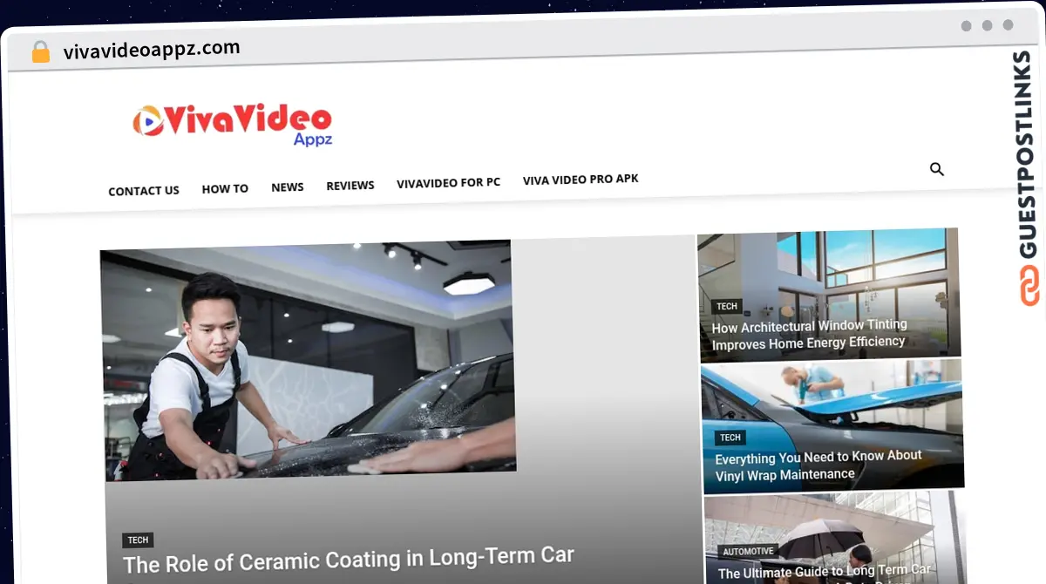Viewport: 1046px width, 584px height.
Task: Read the Architectural Window Tinting article
Action: pos(809,335)
